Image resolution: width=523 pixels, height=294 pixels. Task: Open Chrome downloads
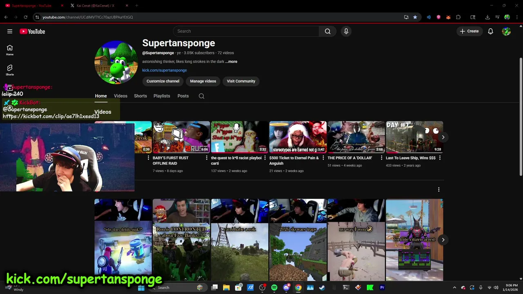487,17
